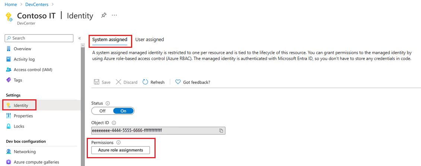The image size is (421, 166).
Task: Open Access control (IAM) in sidebar
Action: [32, 70]
